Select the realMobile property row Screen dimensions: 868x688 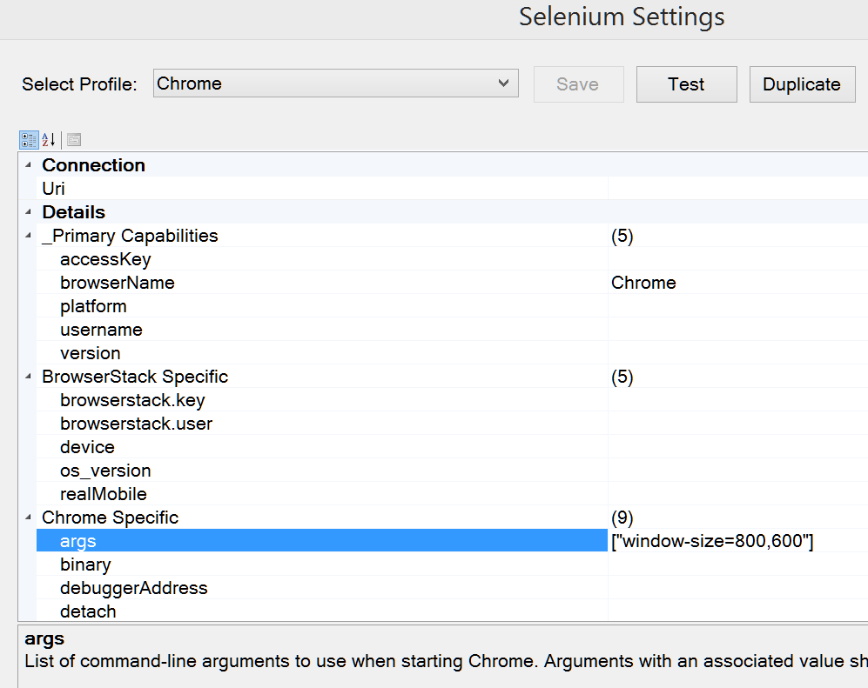click(104, 494)
